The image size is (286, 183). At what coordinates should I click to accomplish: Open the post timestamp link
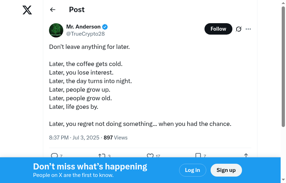click(x=75, y=138)
